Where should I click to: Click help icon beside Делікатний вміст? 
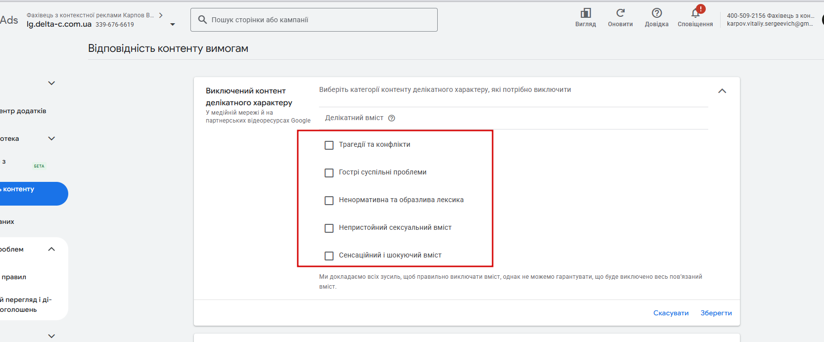point(392,118)
